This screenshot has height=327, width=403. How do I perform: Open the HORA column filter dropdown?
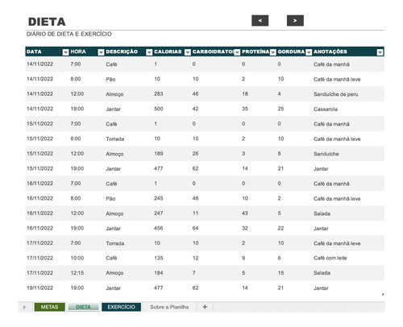click(101, 52)
